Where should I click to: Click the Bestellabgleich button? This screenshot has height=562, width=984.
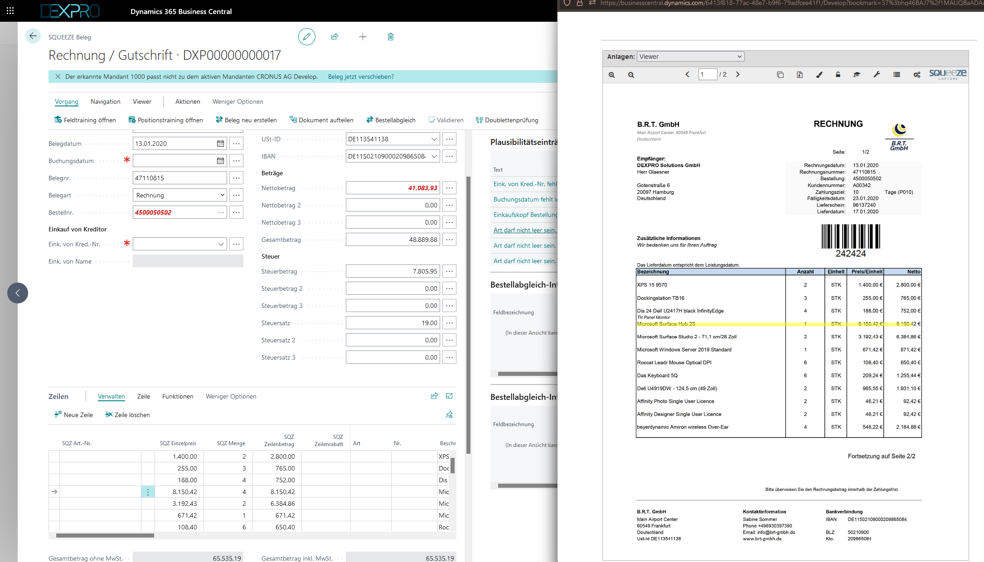click(x=391, y=120)
